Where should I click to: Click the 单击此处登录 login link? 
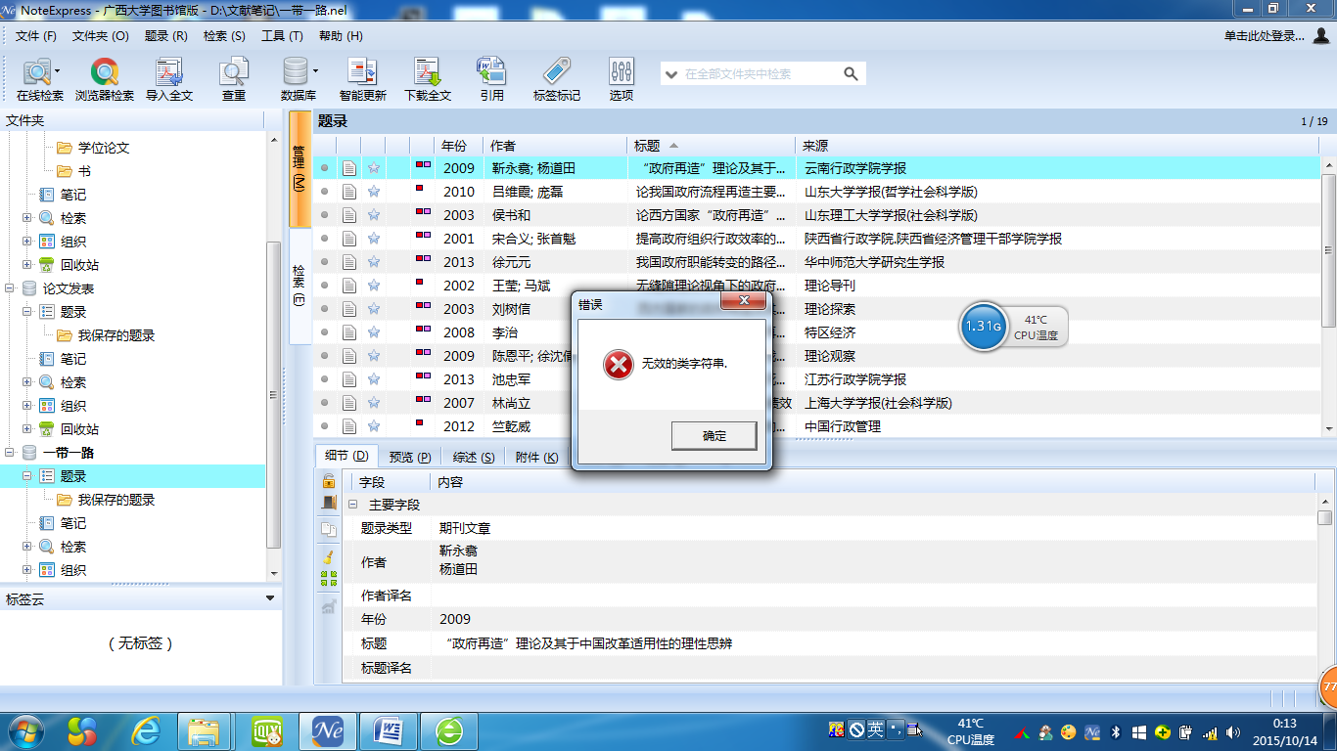[1264, 36]
